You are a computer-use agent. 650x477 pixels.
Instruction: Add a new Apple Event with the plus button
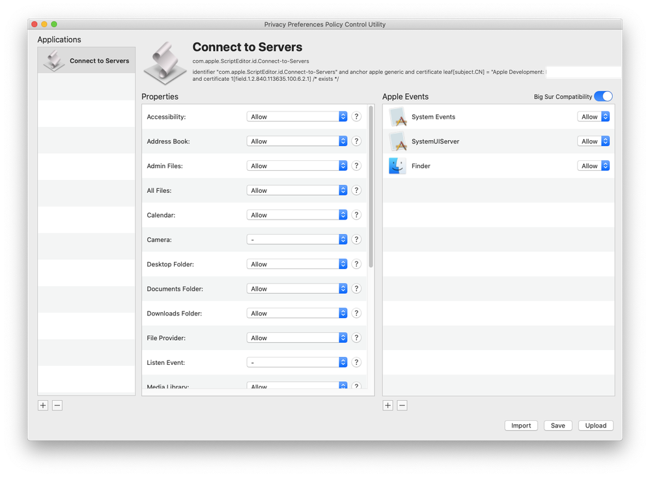click(388, 405)
